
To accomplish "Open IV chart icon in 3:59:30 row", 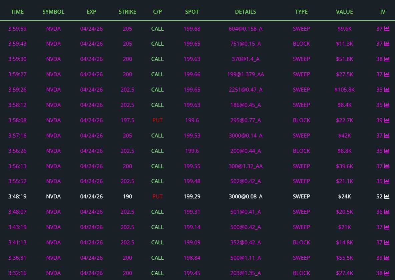I will coord(386,59).
